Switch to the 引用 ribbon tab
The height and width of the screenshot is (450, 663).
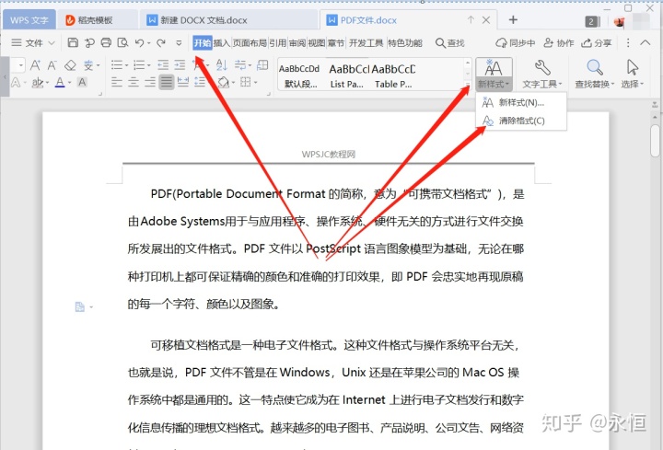click(278, 42)
